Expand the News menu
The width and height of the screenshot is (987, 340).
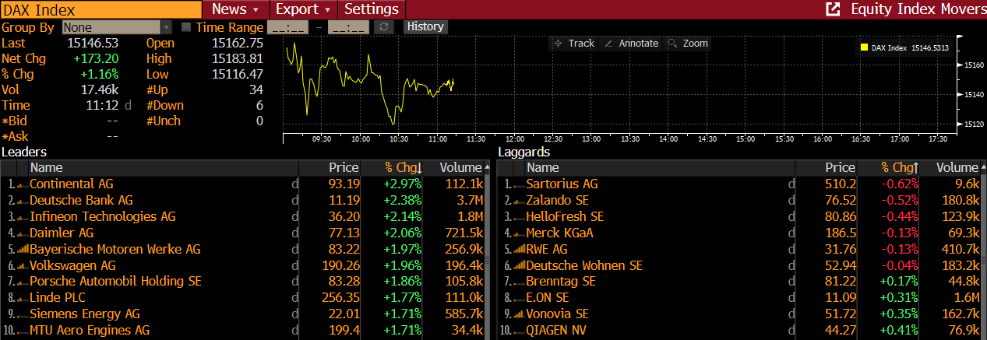[x=235, y=9]
